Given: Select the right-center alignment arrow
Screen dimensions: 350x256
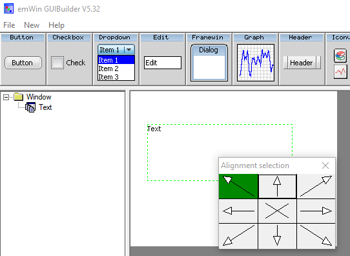Looking at the screenshot, I should (x=316, y=211).
